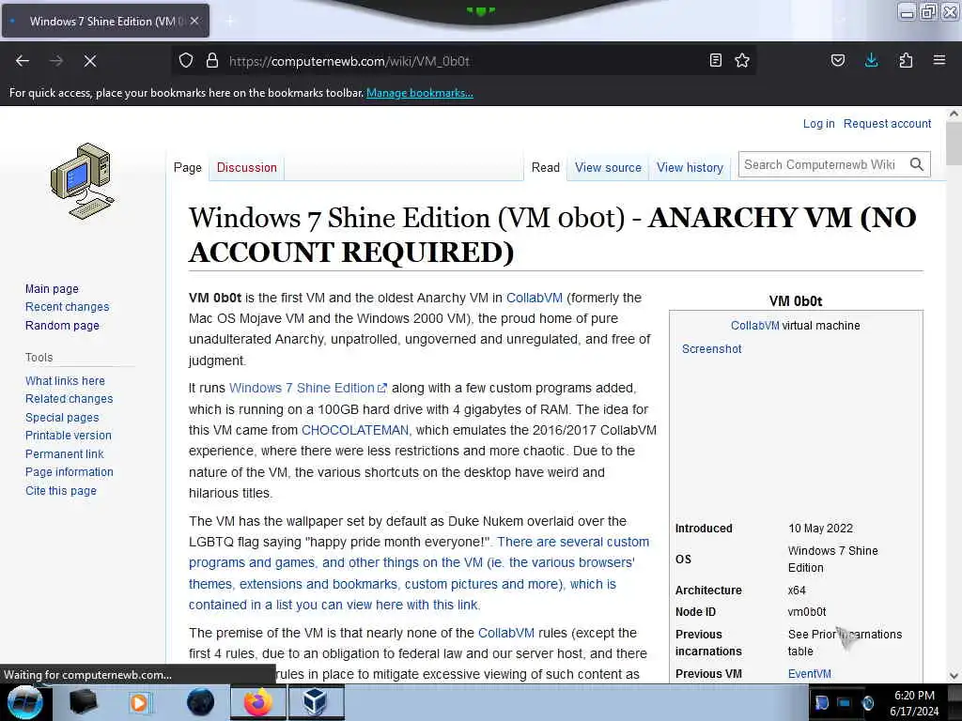The height and width of the screenshot is (721, 962).
Task: Toggle reader view icon
Action: click(x=715, y=60)
